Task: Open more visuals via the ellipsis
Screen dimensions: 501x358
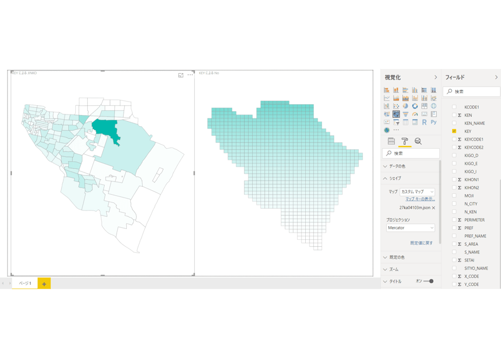Action: [396, 130]
